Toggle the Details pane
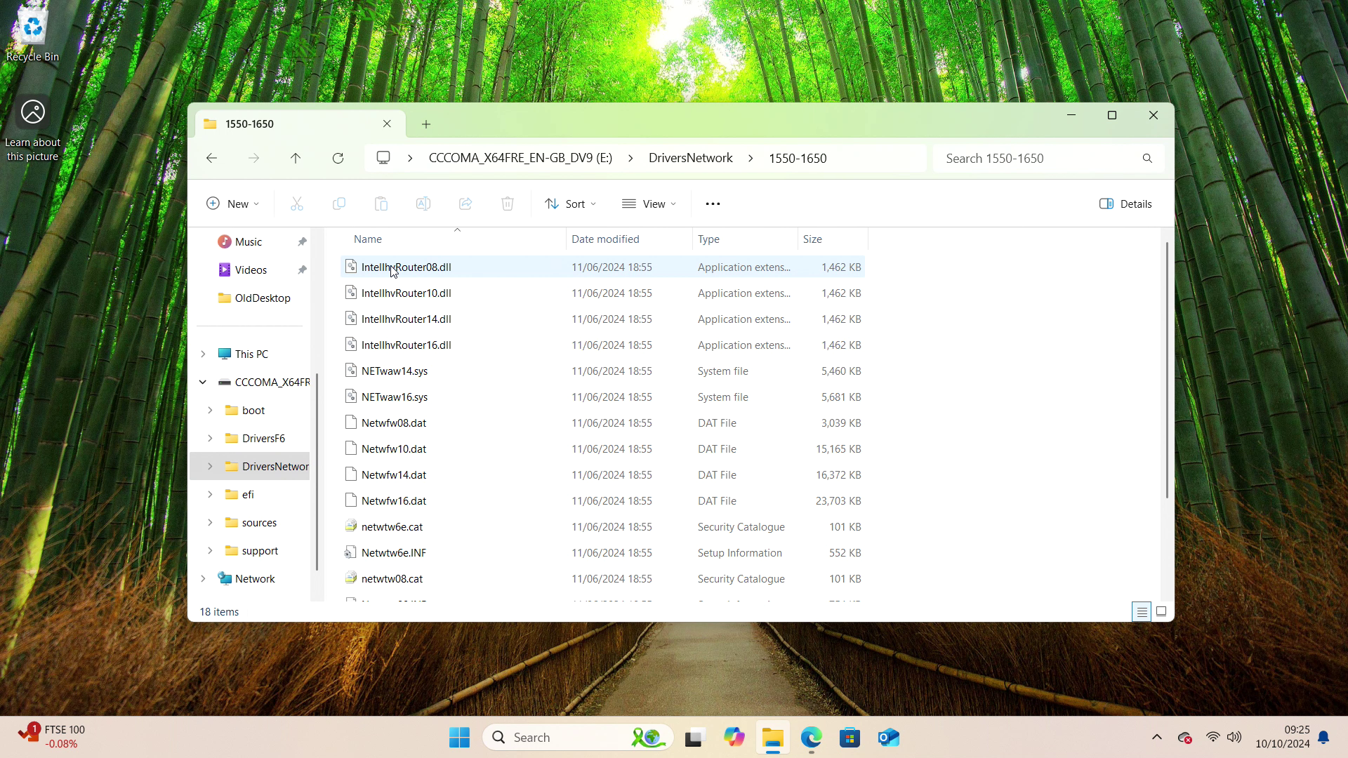 coord(1125,204)
